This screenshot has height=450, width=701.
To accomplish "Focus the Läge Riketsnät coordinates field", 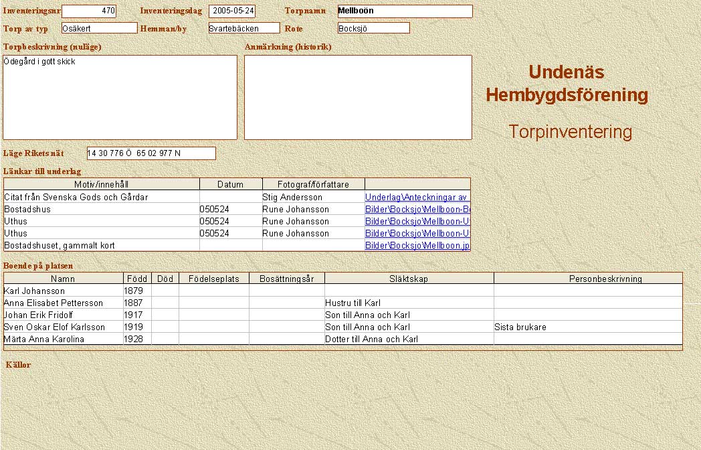I will (x=151, y=153).
